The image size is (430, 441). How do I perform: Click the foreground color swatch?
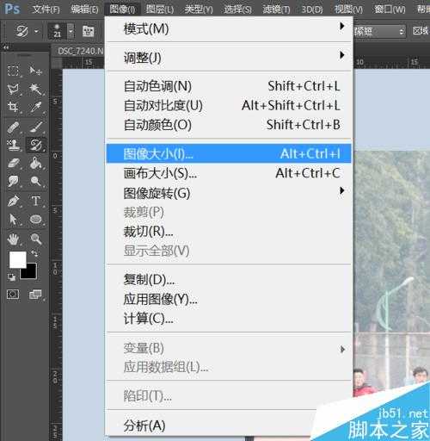(17, 260)
